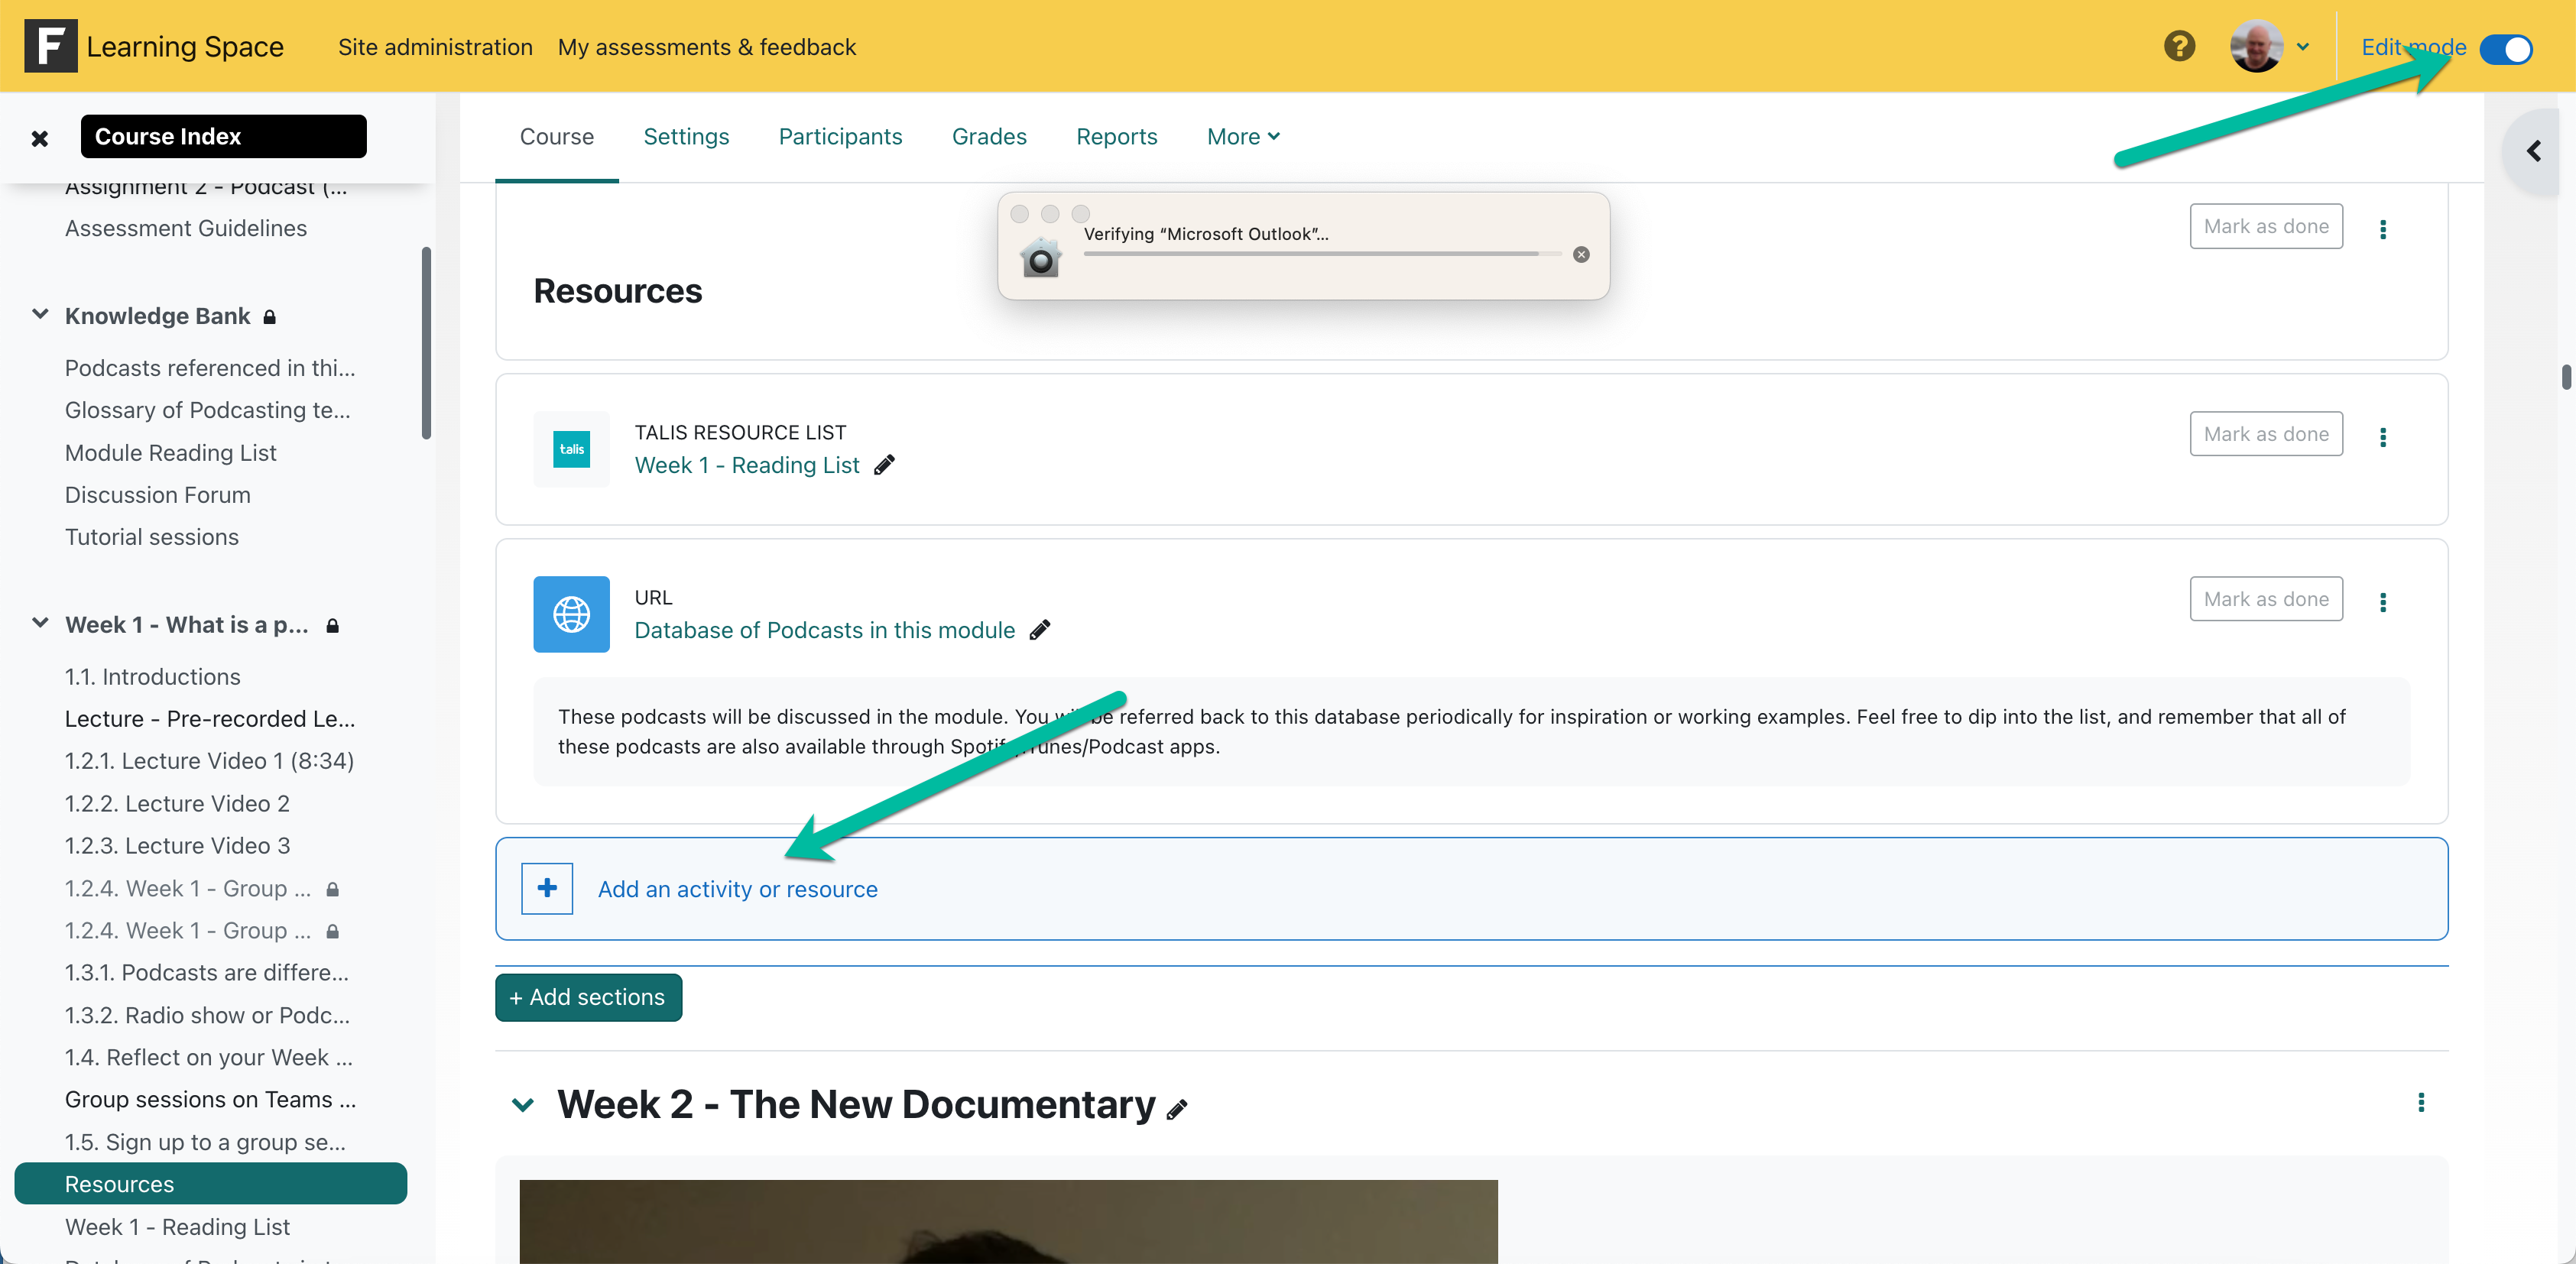Open the More dropdown menu
Screen dimensions: 2576x1264
pyautogui.click(x=1243, y=136)
